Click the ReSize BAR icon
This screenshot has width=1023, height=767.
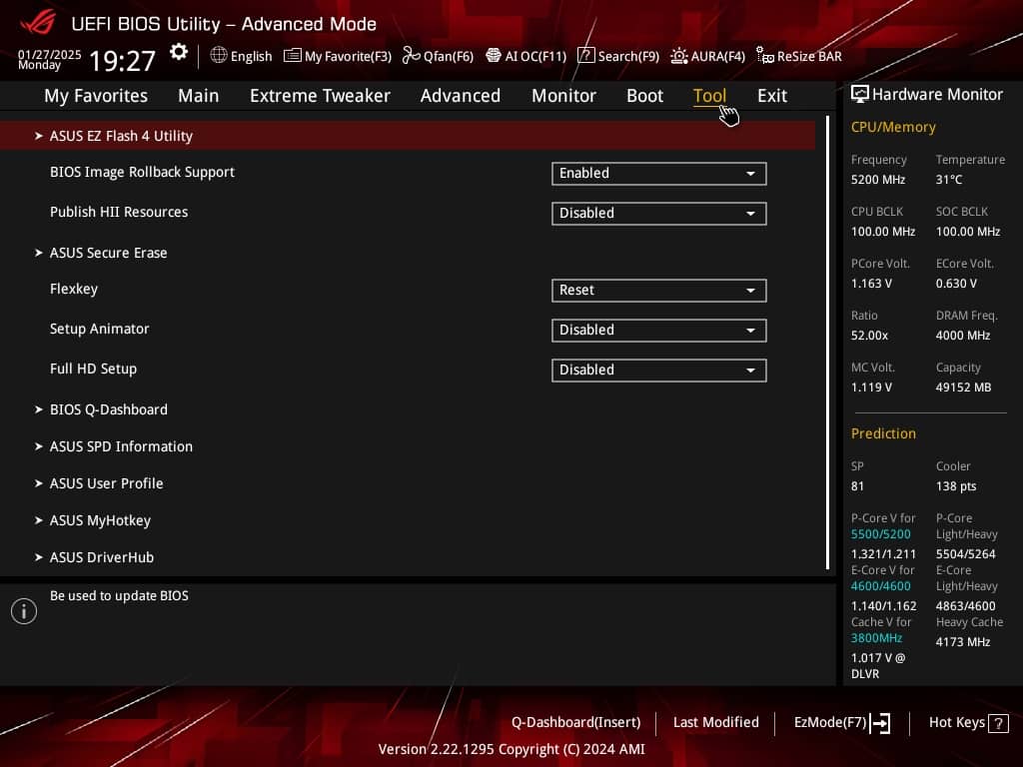pos(764,56)
